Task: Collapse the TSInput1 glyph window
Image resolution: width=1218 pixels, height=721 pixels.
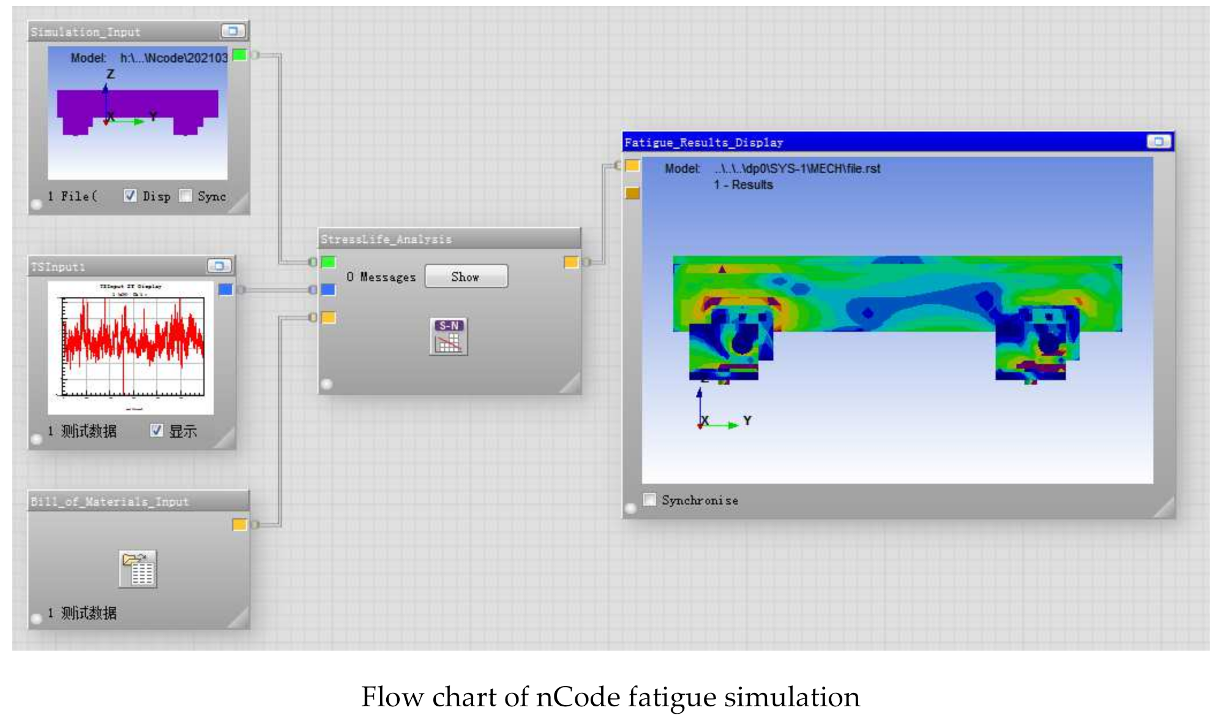Action: point(219,266)
